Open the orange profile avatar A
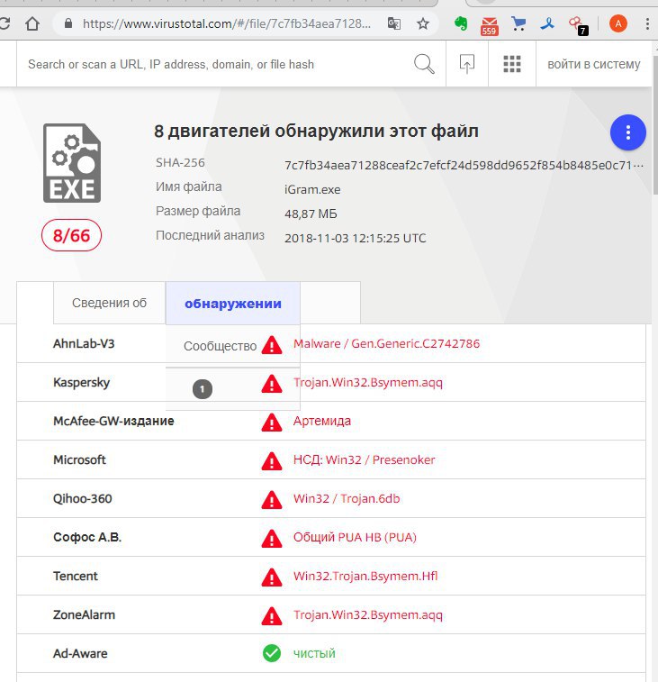658x682 pixels. coord(618,23)
